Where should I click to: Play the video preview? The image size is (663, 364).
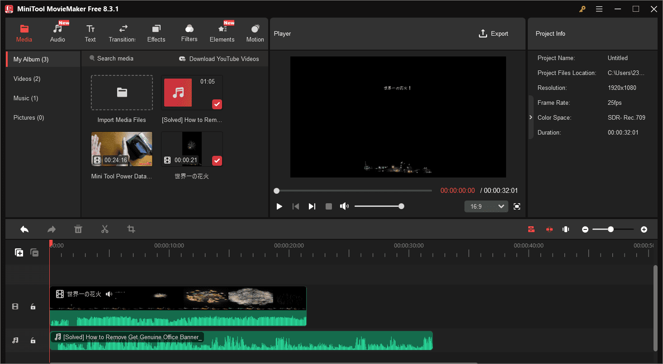279,206
